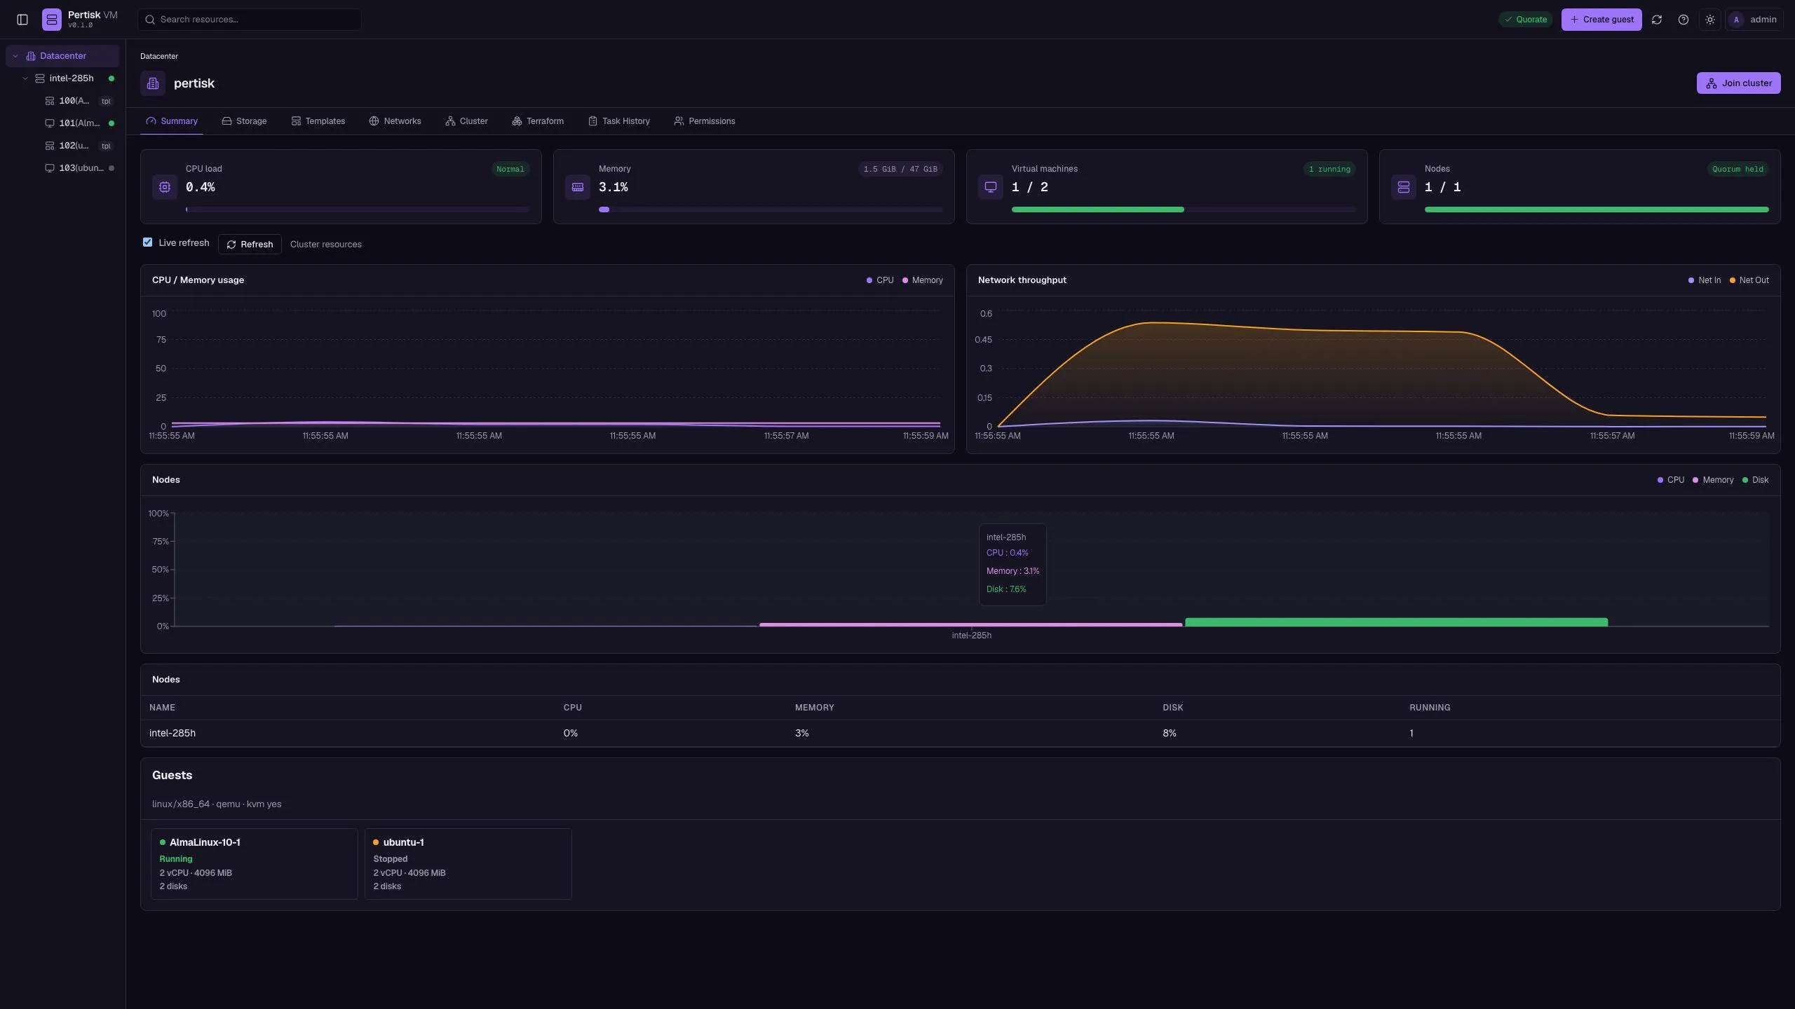
Task: Select guest 100(A... in the tree
Action: coord(79,101)
